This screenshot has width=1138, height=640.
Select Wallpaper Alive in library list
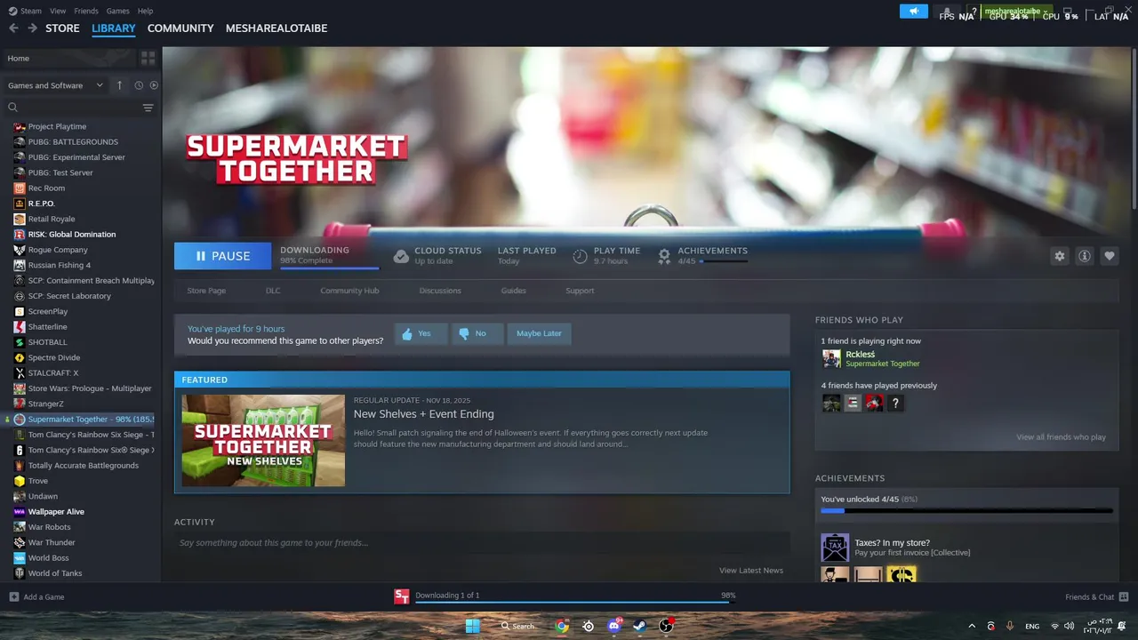pyautogui.click(x=56, y=512)
